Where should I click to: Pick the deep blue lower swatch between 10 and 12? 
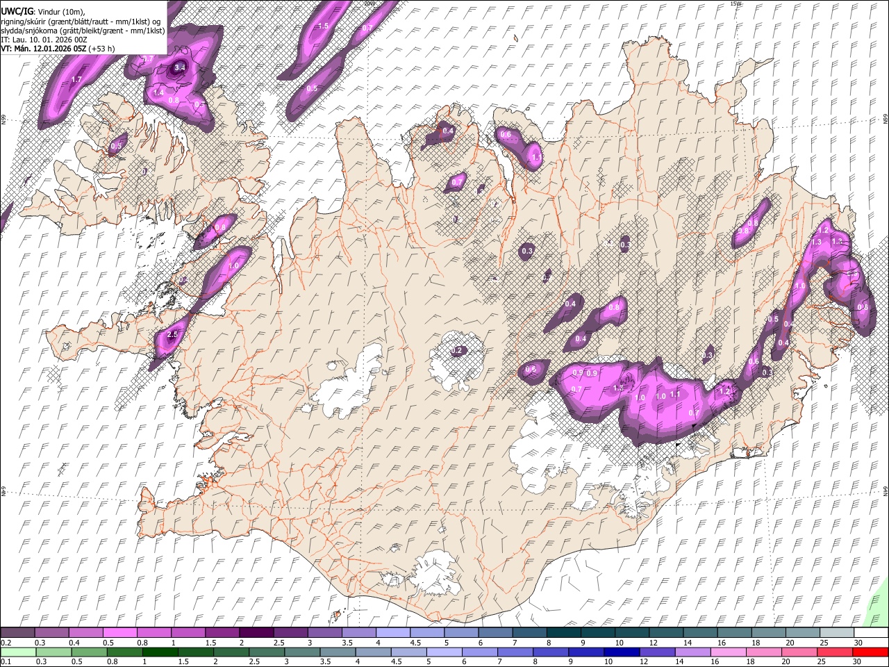pyautogui.click(x=621, y=652)
